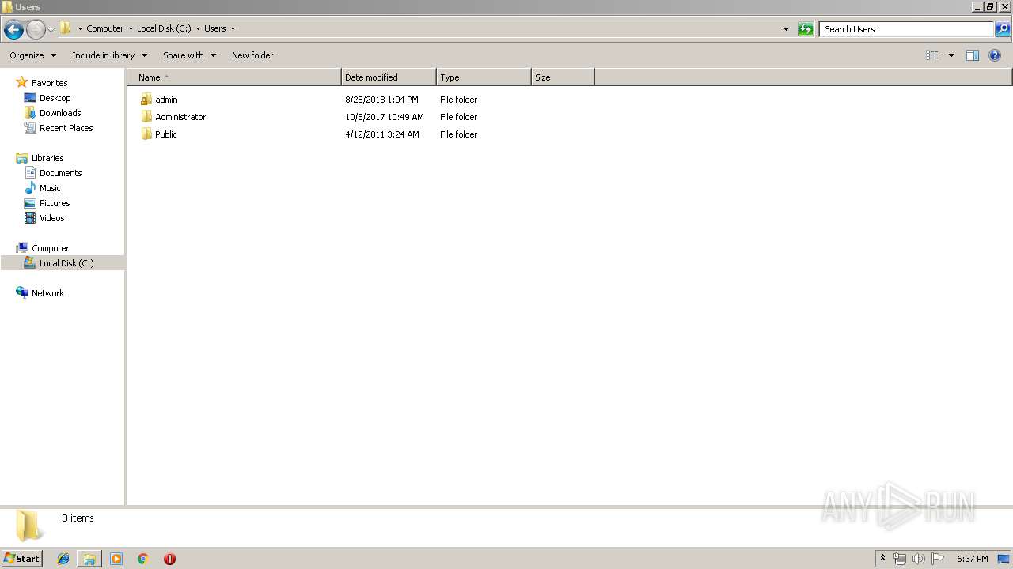Refresh the Users folder view
This screenshot has width=1013, height=569.
coord(806,29)
